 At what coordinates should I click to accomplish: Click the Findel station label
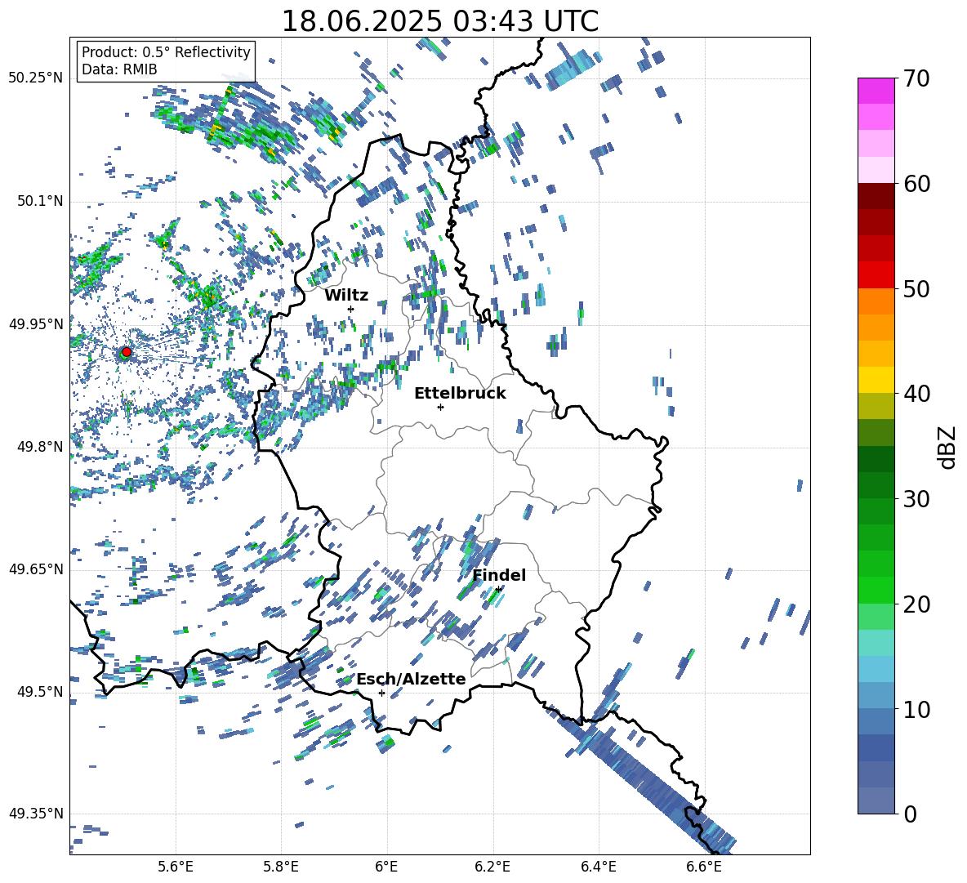[499, 575]
